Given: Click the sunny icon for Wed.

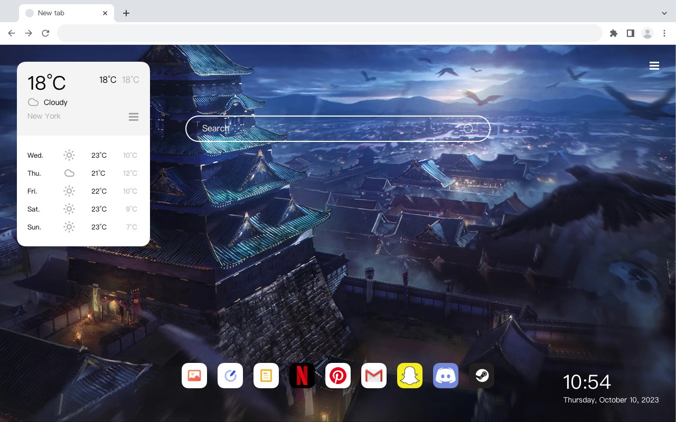Looking at the screenshot, I should (x=69, y=155).
